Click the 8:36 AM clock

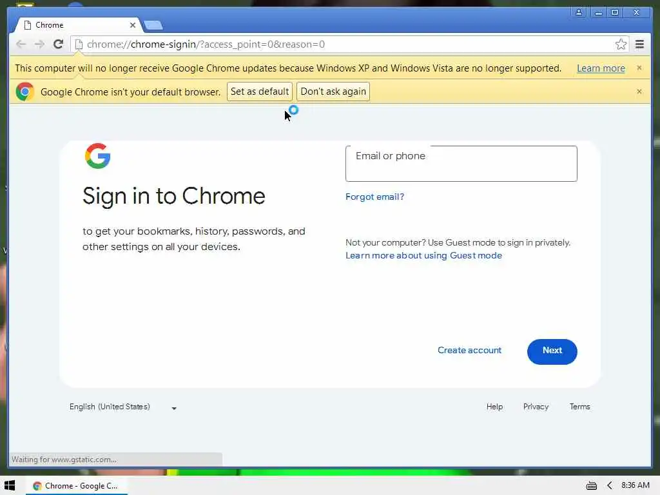[x=635, y=485]
